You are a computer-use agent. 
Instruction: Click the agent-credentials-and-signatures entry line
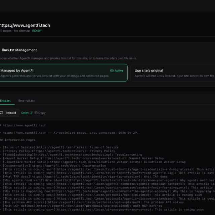[107, 169]
